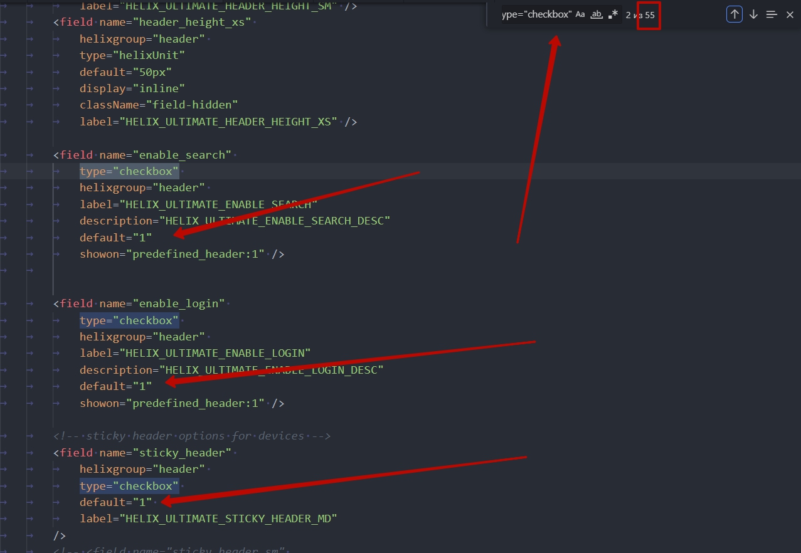Click HELIX_ULTIMATE_STICKY_HEADER_MD label value
The image size is (801, 553).
coord(231,519)
